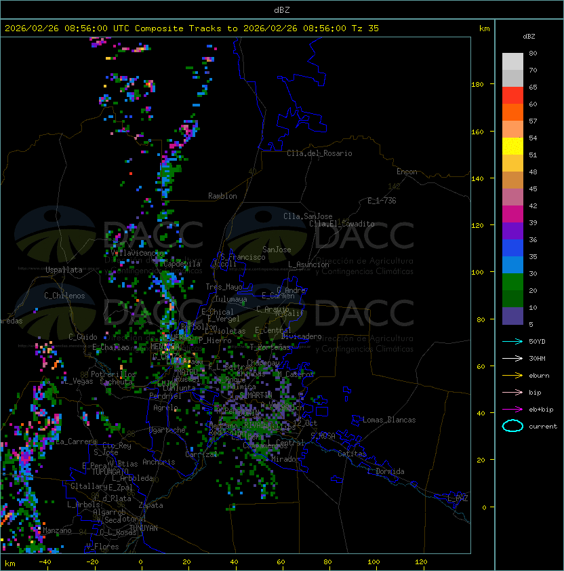Click the white 30HM arrow legend icon
Image resolution: width=564 pixels, height=571 pixels.
(512, 358)
